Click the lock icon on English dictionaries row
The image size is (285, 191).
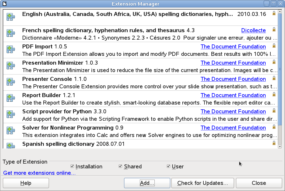click(274, 13)
